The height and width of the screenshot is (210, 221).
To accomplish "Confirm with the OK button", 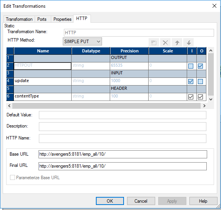I will point(110,201).
